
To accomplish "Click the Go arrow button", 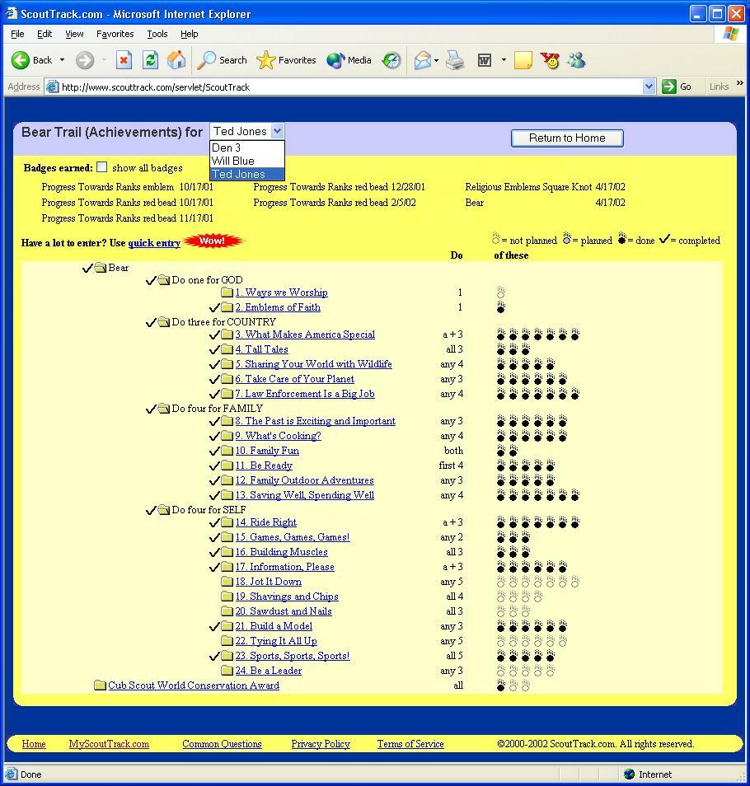I will [x=668, y=87].
